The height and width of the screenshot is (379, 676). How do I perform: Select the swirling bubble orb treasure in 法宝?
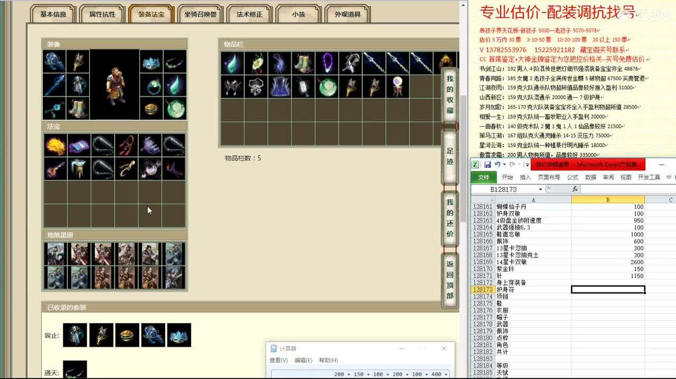tap(150, 169)
